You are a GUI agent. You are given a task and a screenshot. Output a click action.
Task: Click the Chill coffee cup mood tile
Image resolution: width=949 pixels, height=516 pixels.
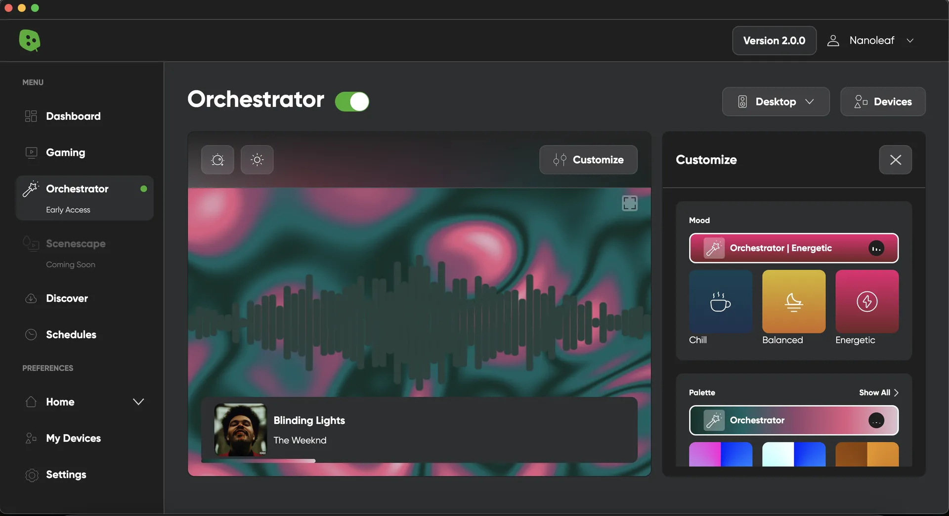[721, 301]
